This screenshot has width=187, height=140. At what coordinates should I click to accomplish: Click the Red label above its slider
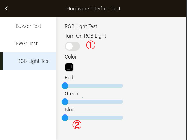pos(69,78)
